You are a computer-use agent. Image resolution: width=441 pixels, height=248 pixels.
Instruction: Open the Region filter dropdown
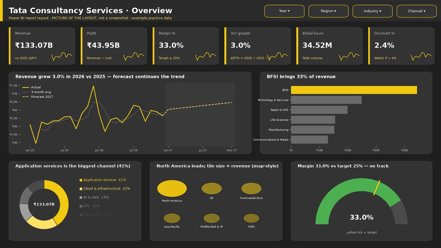(329, 11)
